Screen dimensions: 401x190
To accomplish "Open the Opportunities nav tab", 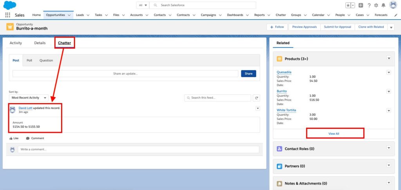I will (x=56, y=15).
